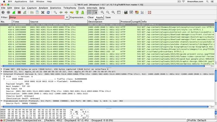Open expert info red status icon
The height and width of the screenshot is (122, 217).
click(x=1, y=121)
